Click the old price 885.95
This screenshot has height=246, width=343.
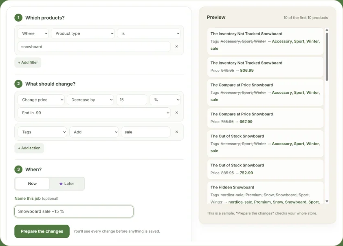[x=227, y=173]
